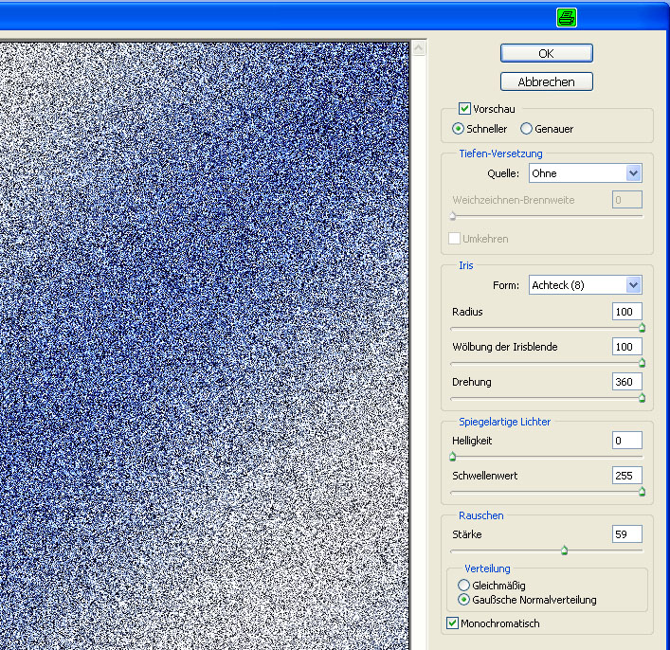Click the Stärke value field

point(626,534)
